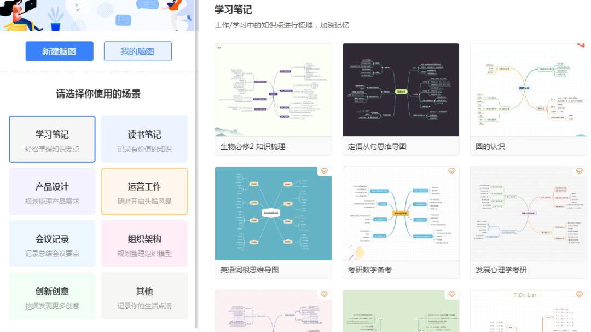The image size is (591, 332).
Task: Switch to 会议记录 scene
Action: coord(52,244)
